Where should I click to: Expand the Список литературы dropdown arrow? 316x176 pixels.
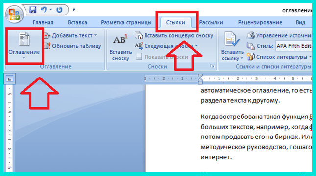click(310, 57)
